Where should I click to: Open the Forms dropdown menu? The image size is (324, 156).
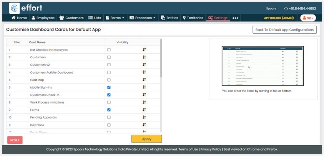pos(115,18)
